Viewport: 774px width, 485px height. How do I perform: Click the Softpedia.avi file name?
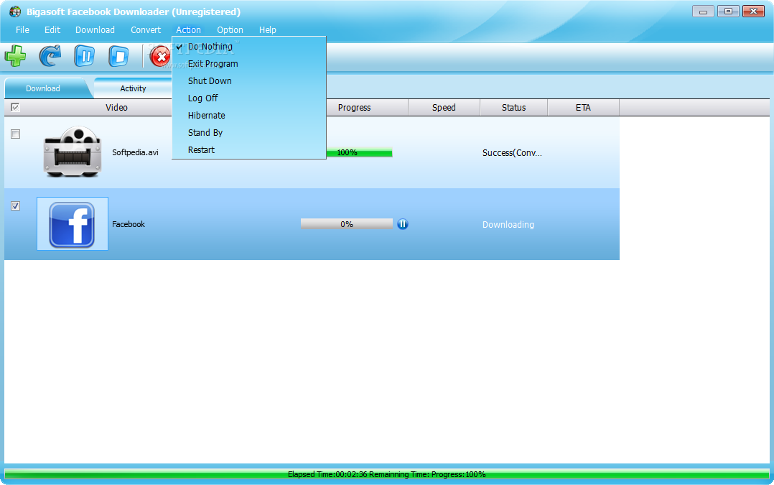coord(135,152)
